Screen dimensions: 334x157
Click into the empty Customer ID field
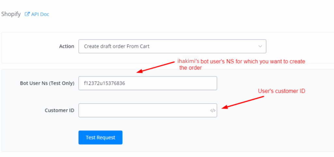pyautogui.click(x=144, y=111)
